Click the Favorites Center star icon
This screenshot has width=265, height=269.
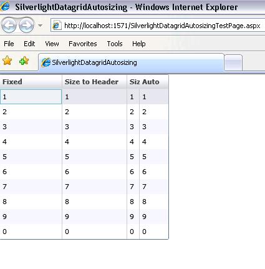[x=7, y=61]
